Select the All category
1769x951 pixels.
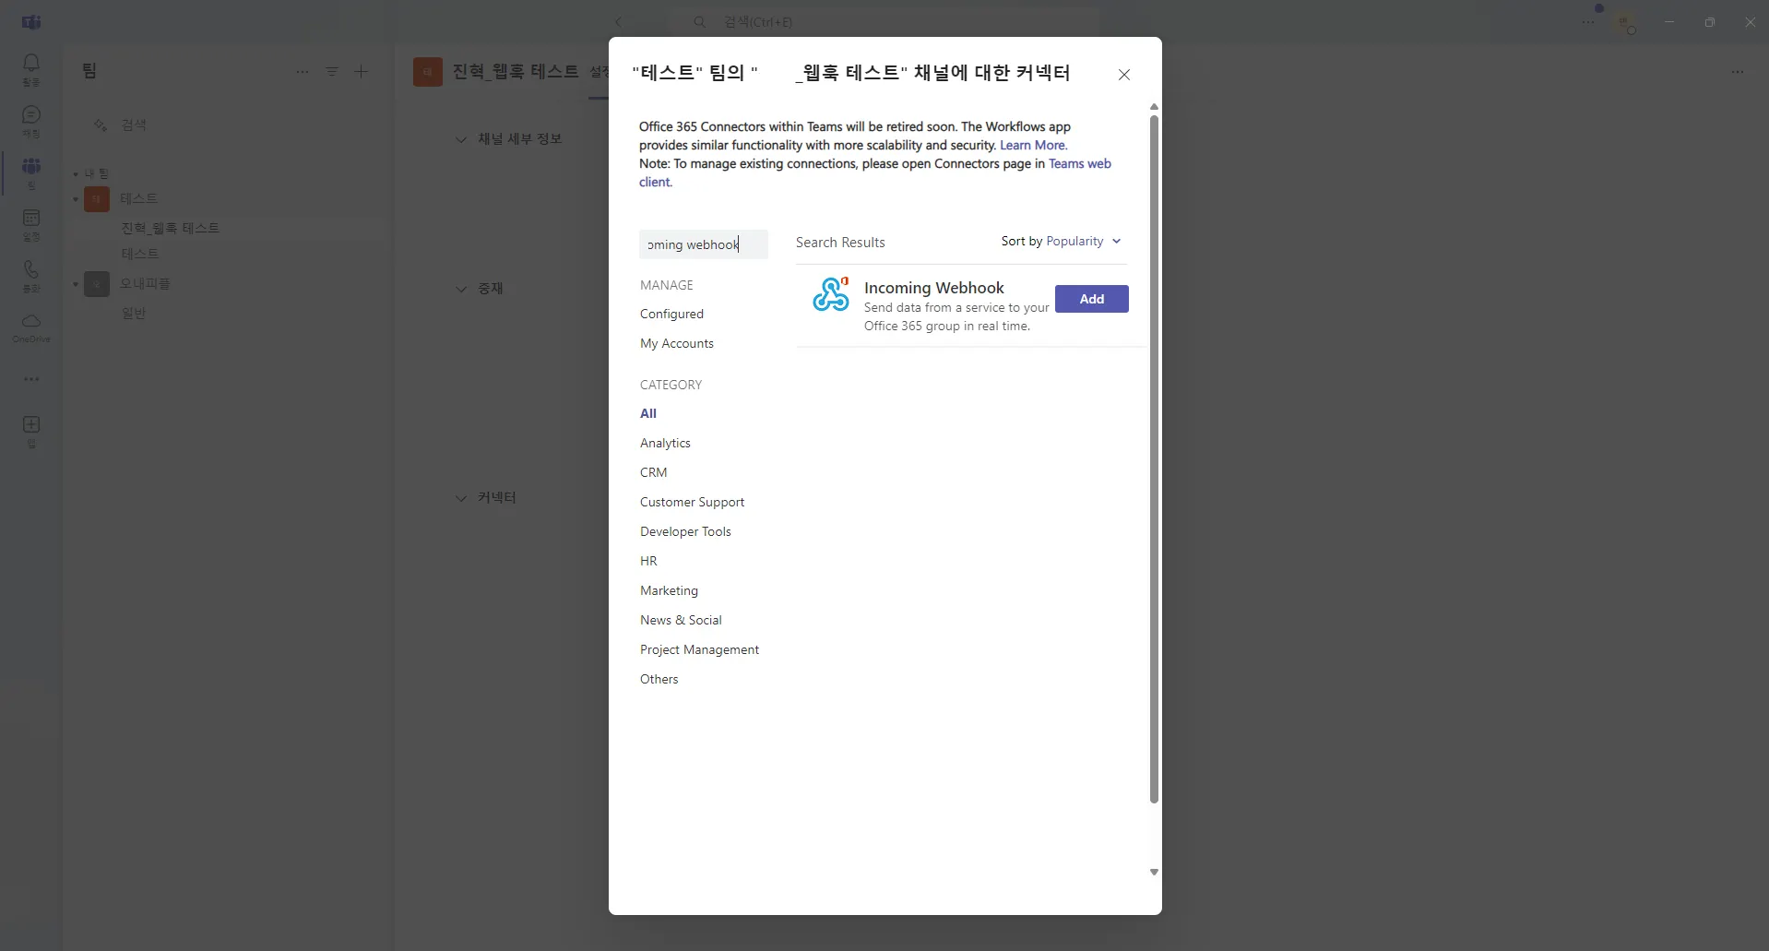pyautogui.click(x=648, y=414)
